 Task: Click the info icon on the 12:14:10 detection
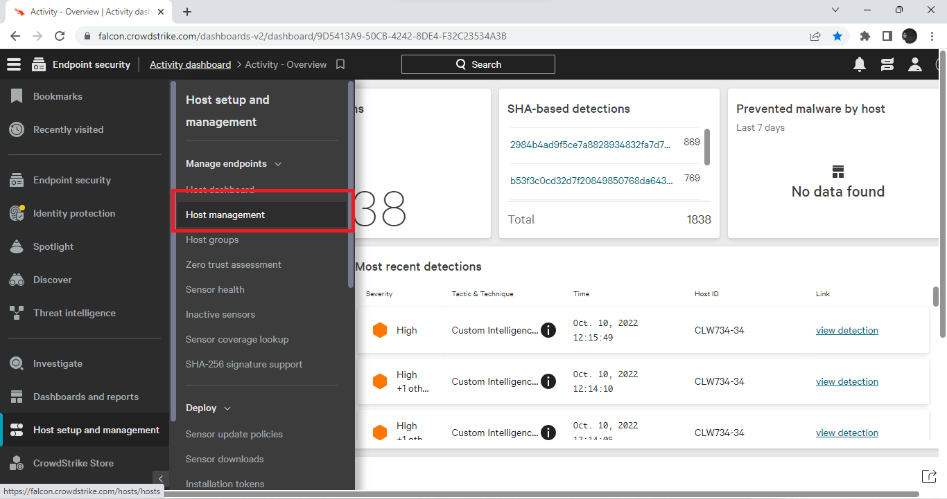pos(548,381)
